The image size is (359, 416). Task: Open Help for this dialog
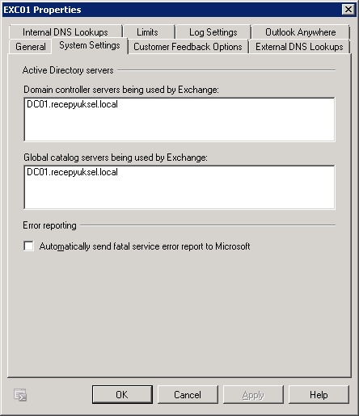pos(319,394)
